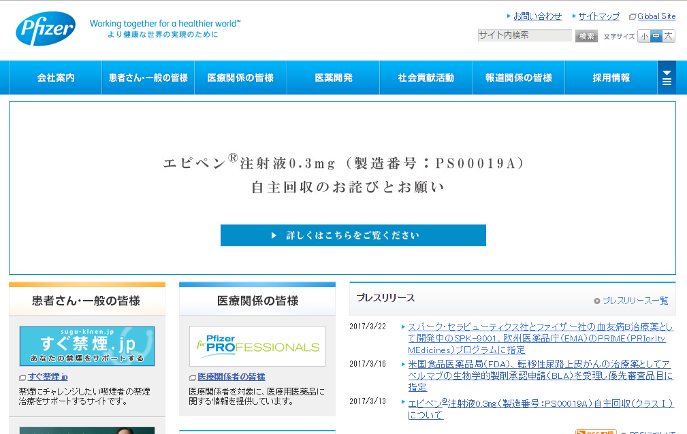687x434 pixels.
Task: Set text size to 大
Action: coord(668,36)
